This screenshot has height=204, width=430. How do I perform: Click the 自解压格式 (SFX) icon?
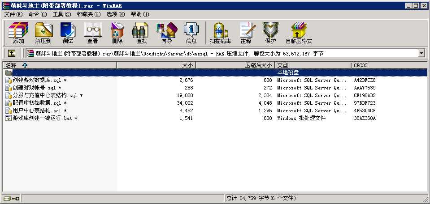pyautogui.click(x=299, y=33)
